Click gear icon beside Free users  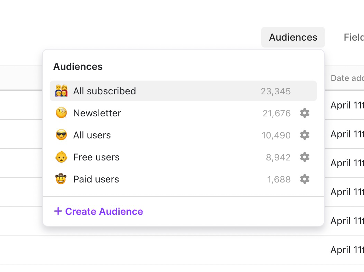(x=304, y=157)
